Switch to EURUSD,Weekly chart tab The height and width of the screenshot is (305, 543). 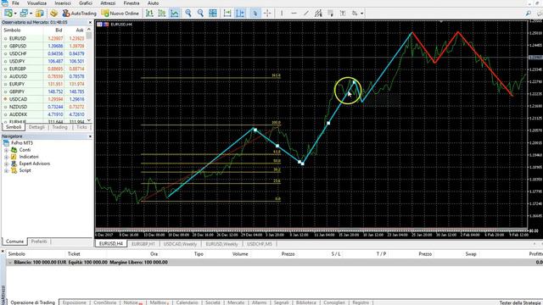221,244
